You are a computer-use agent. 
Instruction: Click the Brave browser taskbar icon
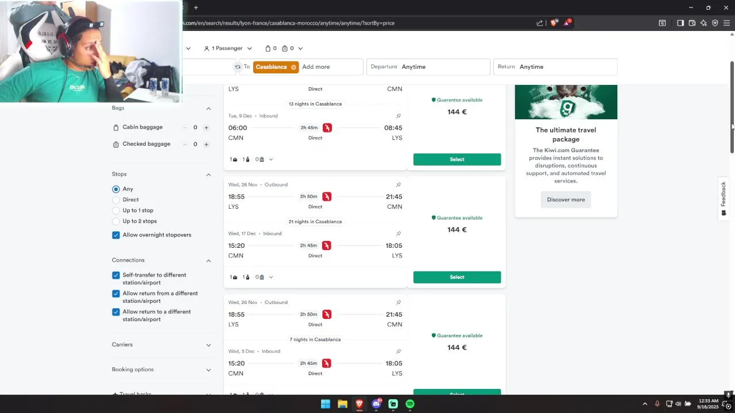359,404
